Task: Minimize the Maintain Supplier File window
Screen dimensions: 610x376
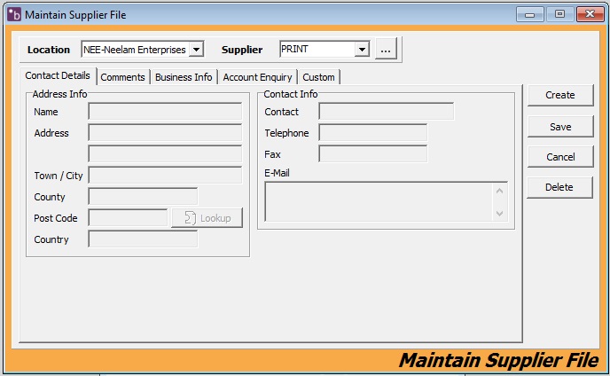Action: (529, 14)
